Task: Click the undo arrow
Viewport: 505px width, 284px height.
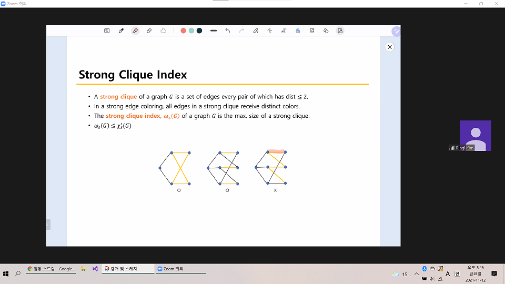Action: (x=228, y=31)
